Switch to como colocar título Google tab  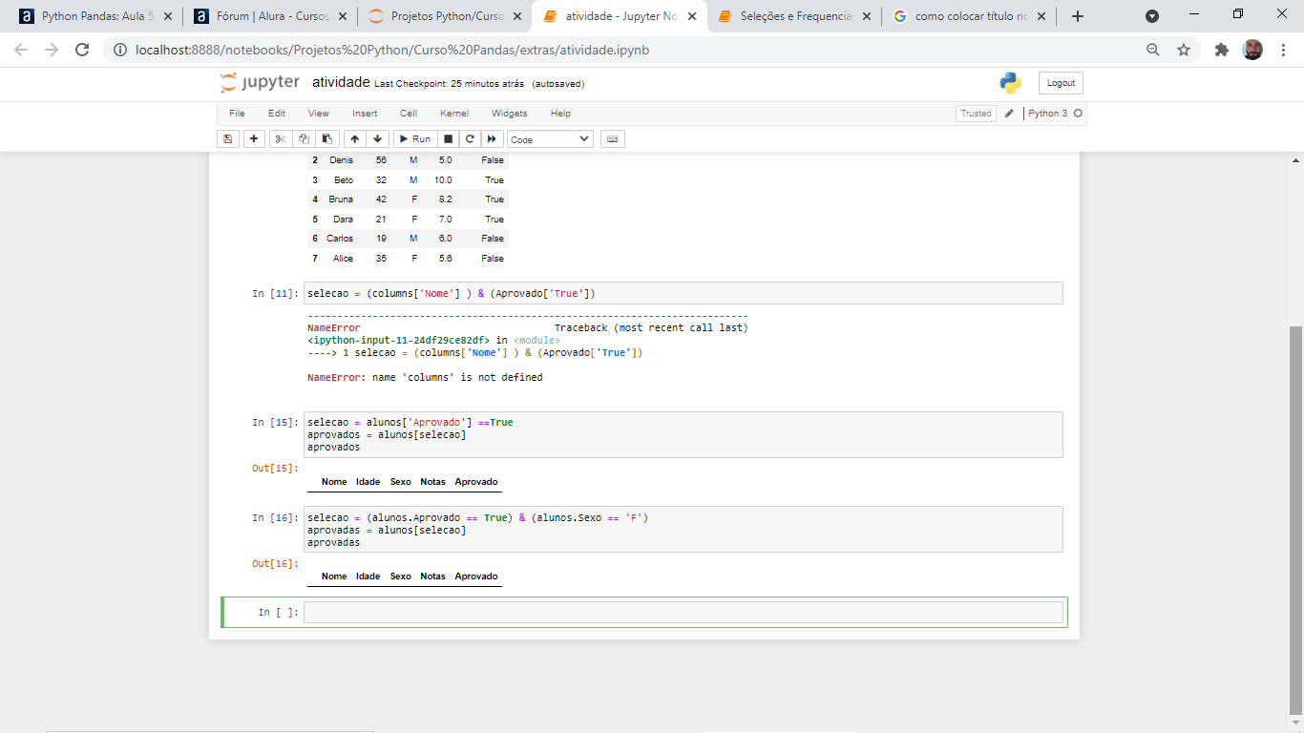(x=969, y=16)
